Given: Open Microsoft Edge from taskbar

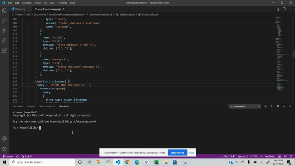Looking at the screenshot, I should 137,162.
